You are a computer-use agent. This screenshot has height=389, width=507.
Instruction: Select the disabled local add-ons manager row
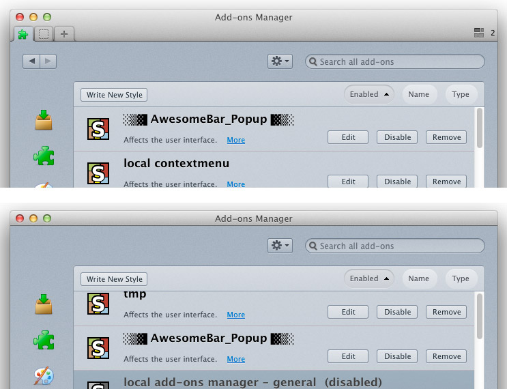pyautogui.click(x=274, y=380)
